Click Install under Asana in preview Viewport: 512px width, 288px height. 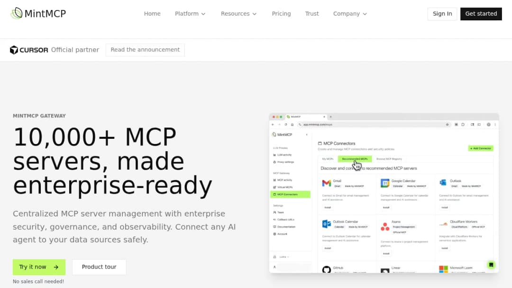pyautogui.click(x=386, y=253)
